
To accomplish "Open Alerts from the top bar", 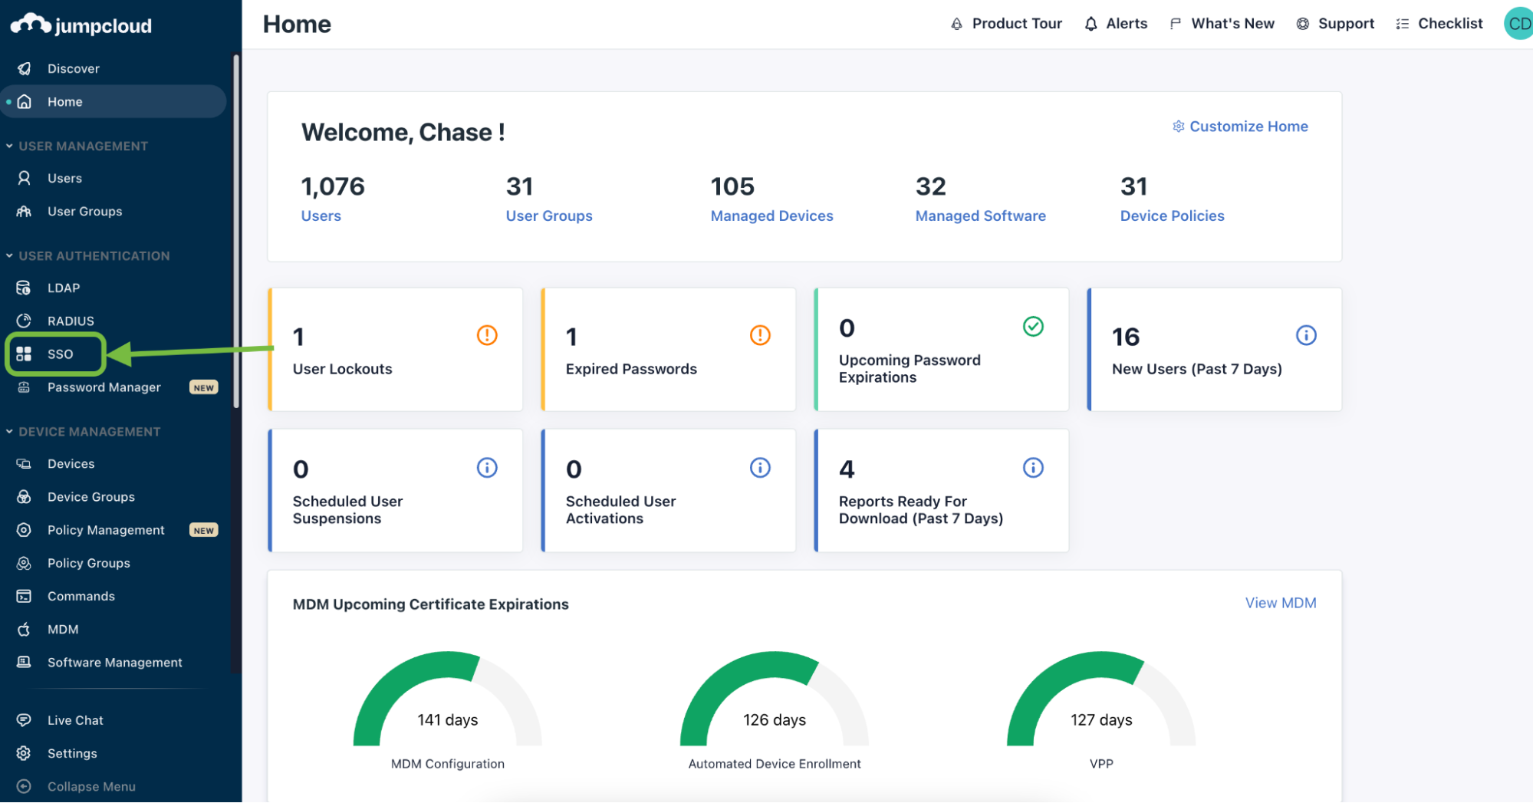I will pyautogui.click(x=1116, y=24).
